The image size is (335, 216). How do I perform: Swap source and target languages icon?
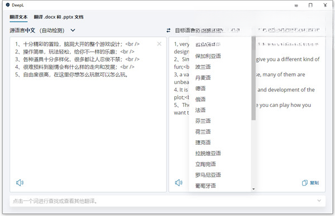[169, 31]
